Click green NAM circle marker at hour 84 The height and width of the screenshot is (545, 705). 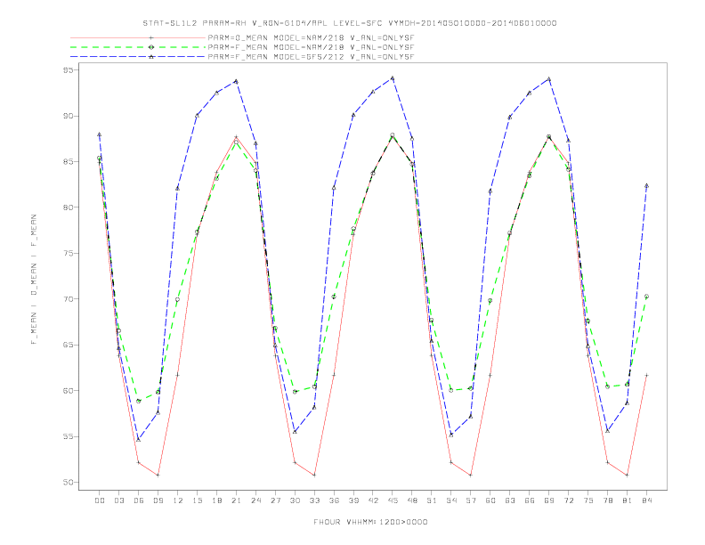[x=646, y=297]
